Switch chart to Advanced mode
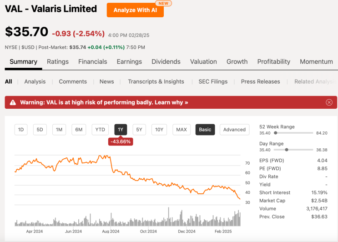Image resolution: width=338 pixels, height=242 pixels. (x=234, y=130)
